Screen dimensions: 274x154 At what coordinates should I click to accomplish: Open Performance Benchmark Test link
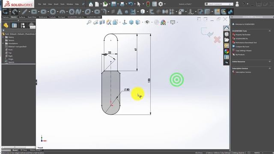(246, 43)
